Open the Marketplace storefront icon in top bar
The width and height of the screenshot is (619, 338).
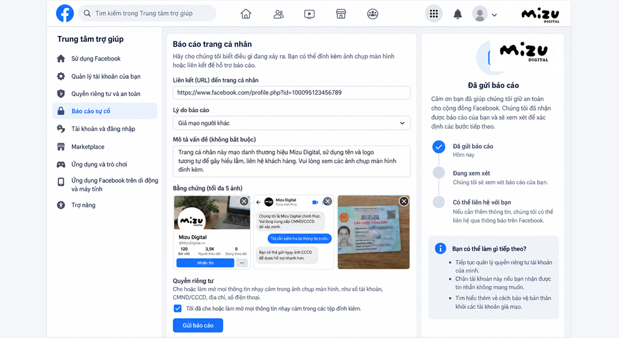pyautogui.click(x=341, y=15)
